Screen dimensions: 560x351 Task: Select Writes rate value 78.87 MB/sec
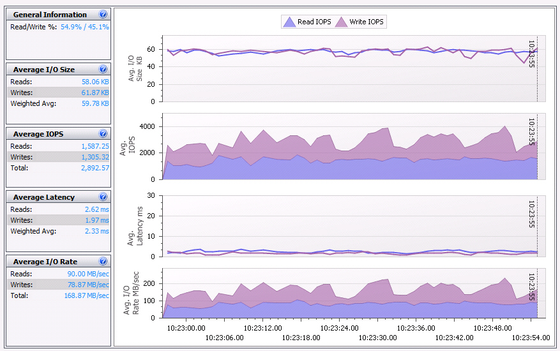pyautogui.click(x=88, y=285)
